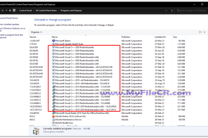Click icon of Visual C++ 2012 Redistributable (x86)
208x138 pixels.
click(53, 90)
